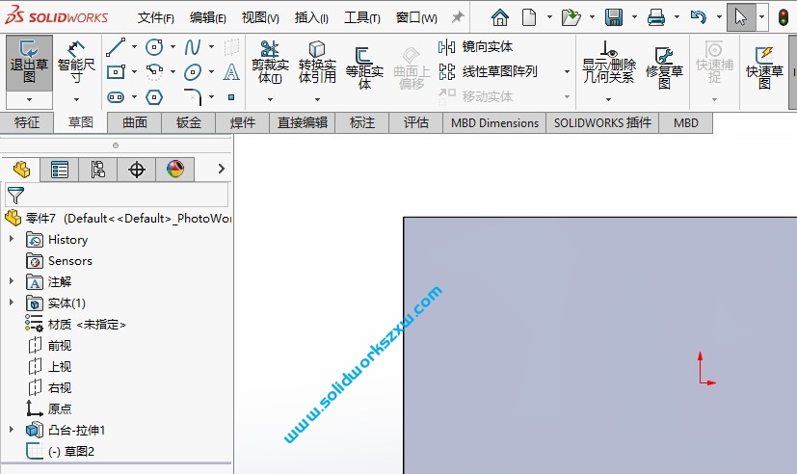Screen dimensions: 797x474
Task: Click Trim Entities (剪裁实体) tool
Action: pyautogui.click(x=269, y=63)
